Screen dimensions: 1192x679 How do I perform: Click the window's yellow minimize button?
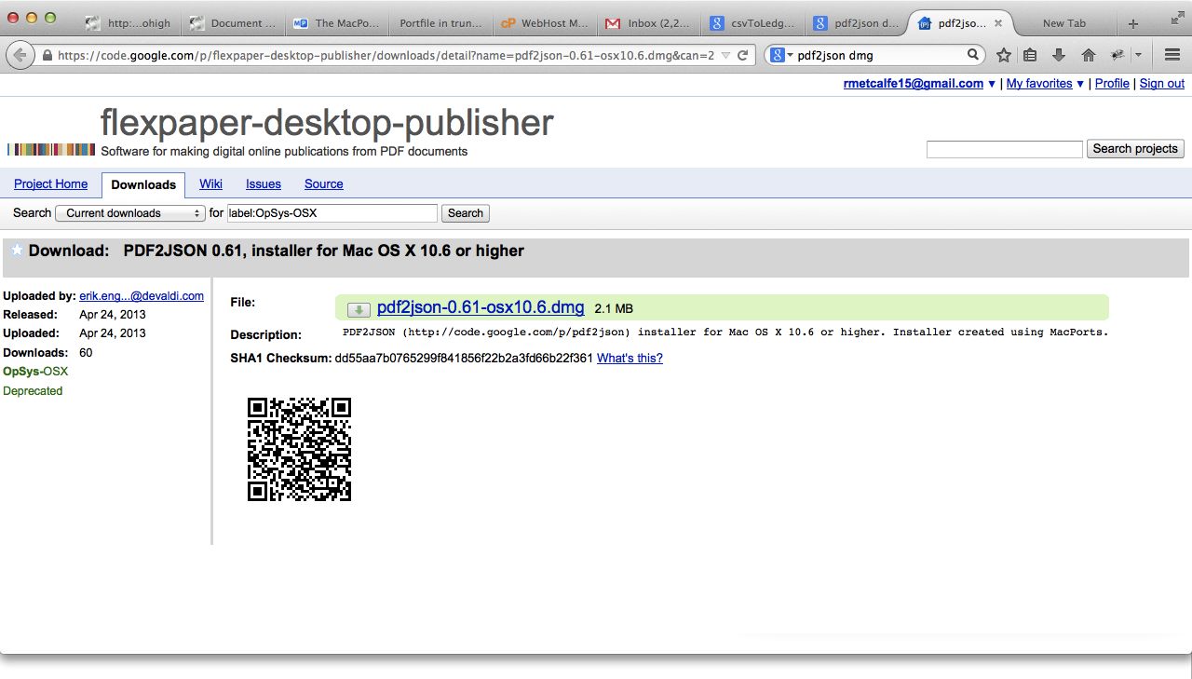(x=32, y=18)
